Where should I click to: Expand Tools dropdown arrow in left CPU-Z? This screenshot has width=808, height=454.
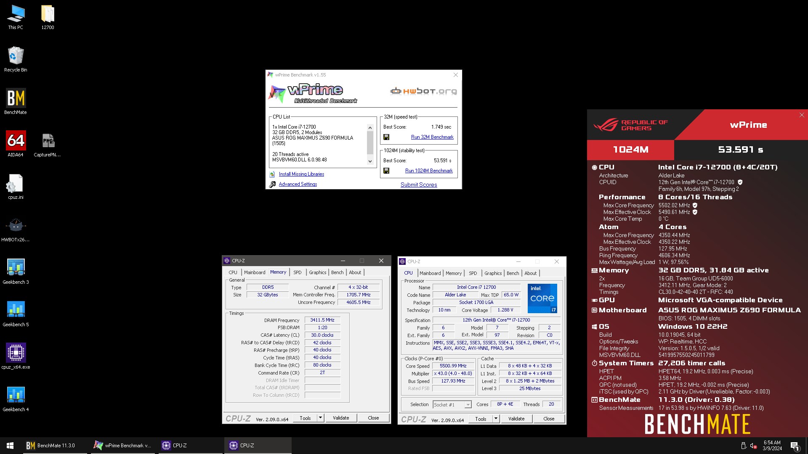(x=320, y=418)
